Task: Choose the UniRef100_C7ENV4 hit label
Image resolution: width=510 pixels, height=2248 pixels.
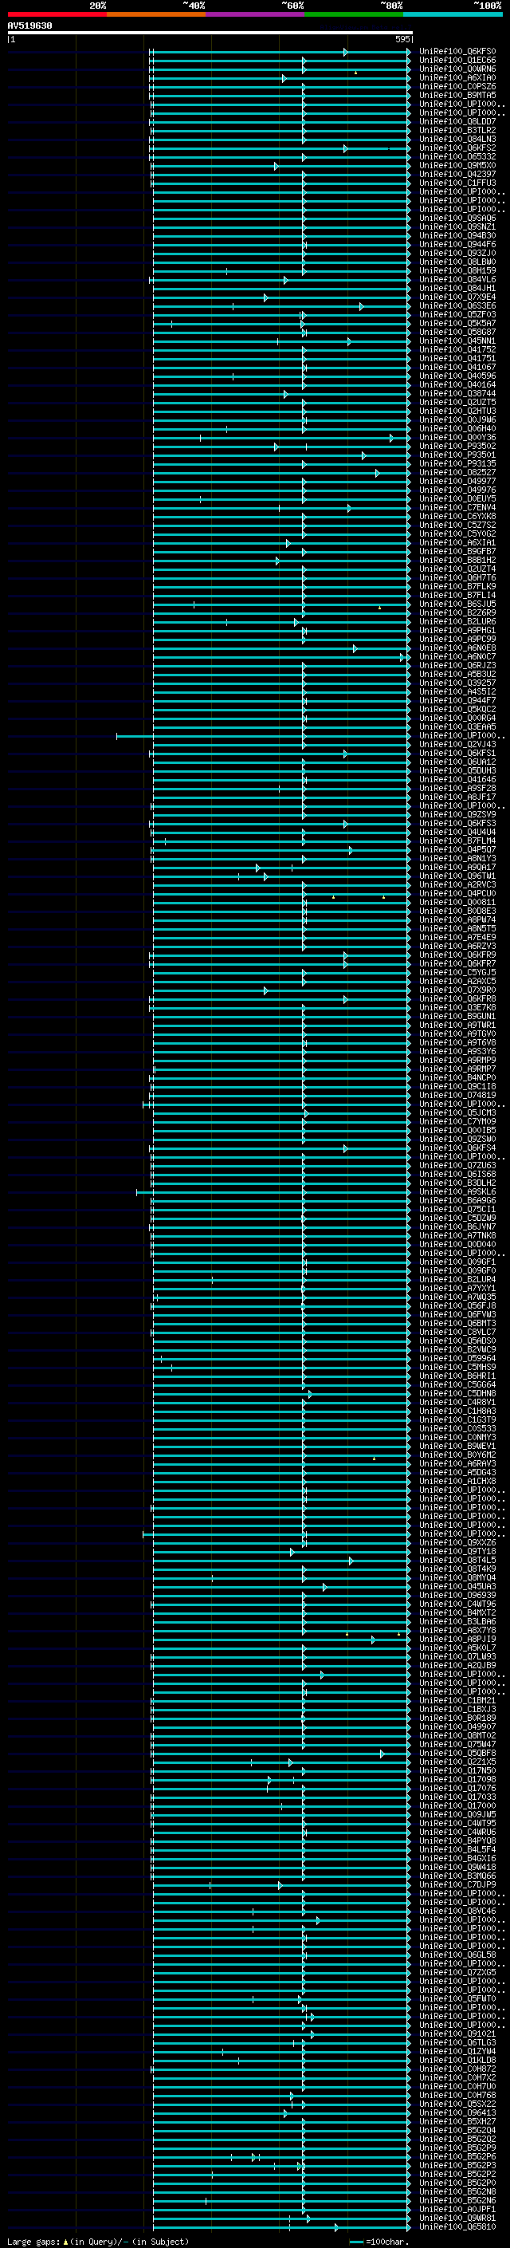Action: pos(457,507)
